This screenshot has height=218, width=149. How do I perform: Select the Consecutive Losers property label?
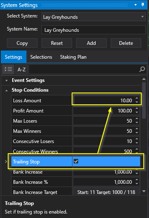[33, 141]
